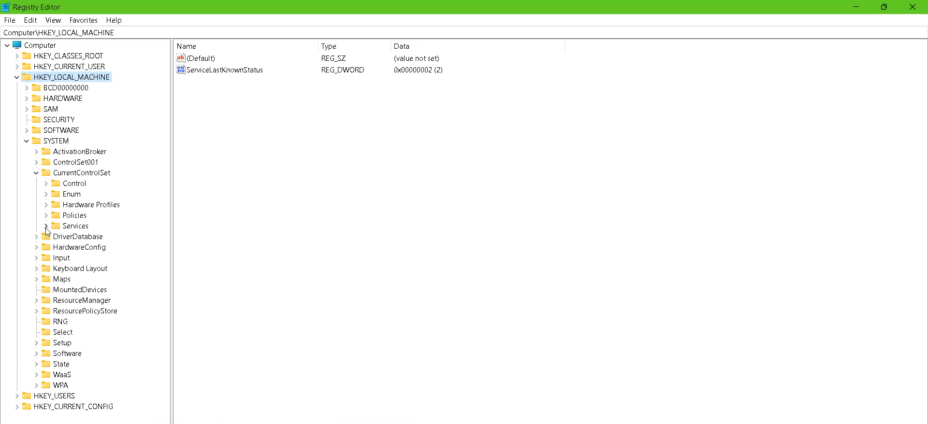Click the ActivationBroker folder icon

(x=46, y=151)
